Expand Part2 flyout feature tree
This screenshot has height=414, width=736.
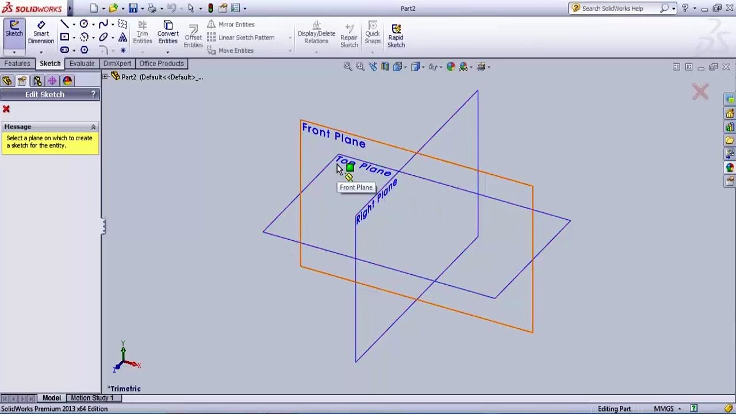pyautogui.click(x=105, y=76)
